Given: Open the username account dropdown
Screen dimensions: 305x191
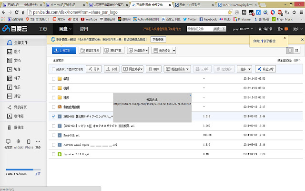Looking at the screenshot, I should (x=243, y=29).
